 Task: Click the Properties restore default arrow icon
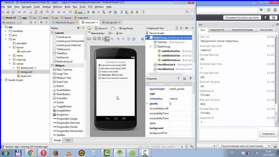point(184,78)
